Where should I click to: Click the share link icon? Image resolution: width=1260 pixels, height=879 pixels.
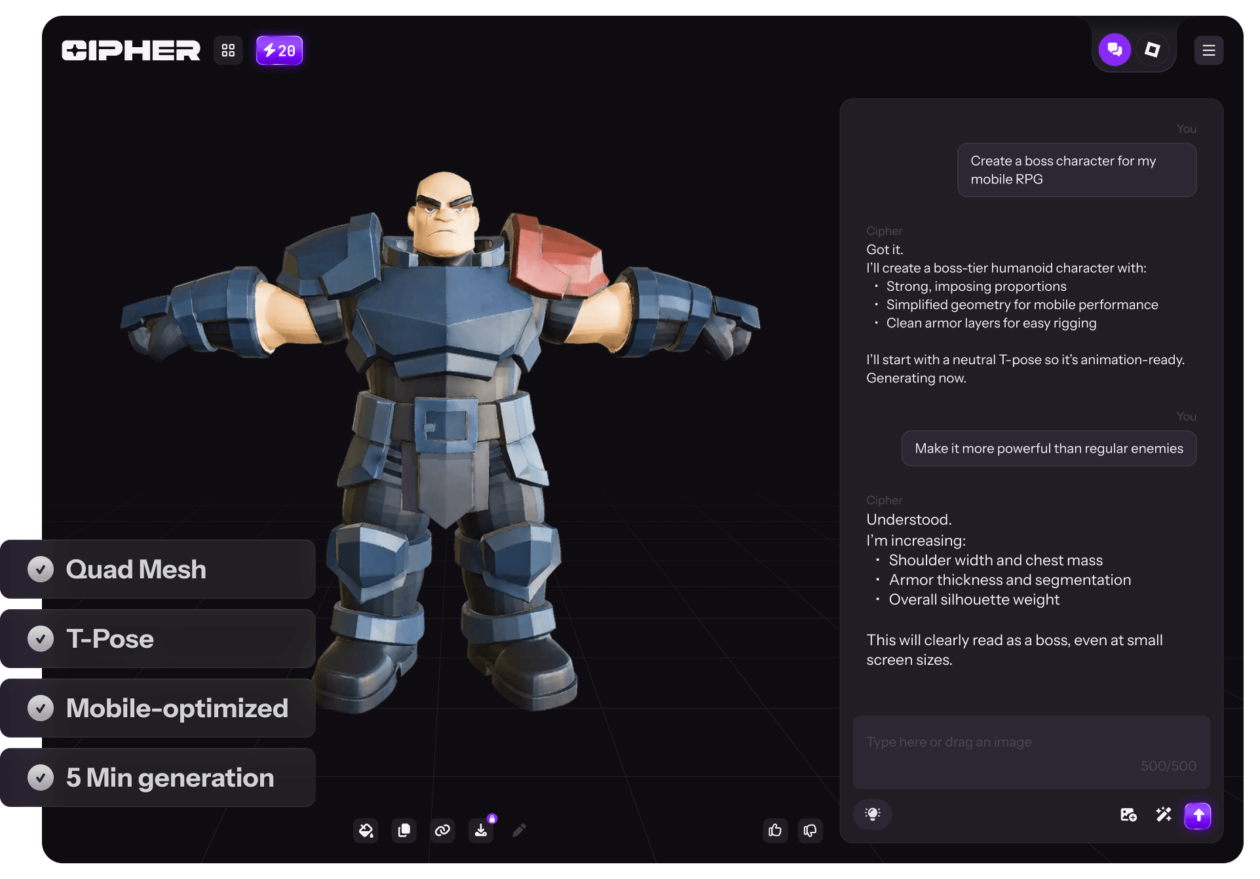pyautogui.click(x=442, y=831)
